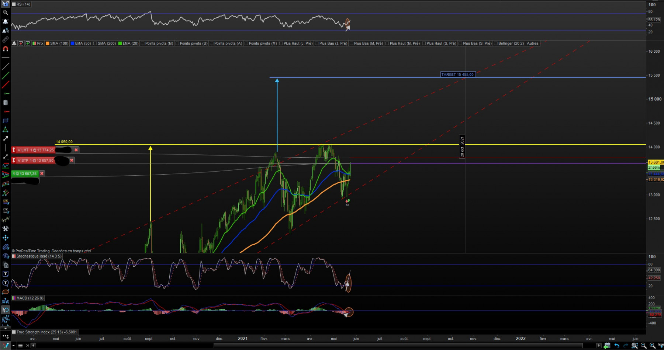Select the ruler measurement tool
Image resolution: width=664 pixels, height=350 pixels.
[5, 39]
